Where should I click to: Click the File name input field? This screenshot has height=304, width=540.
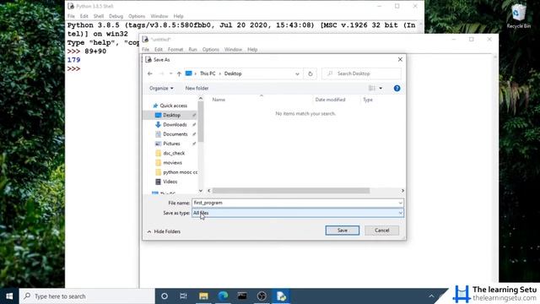pyautogui.click(x=298, y=203)
